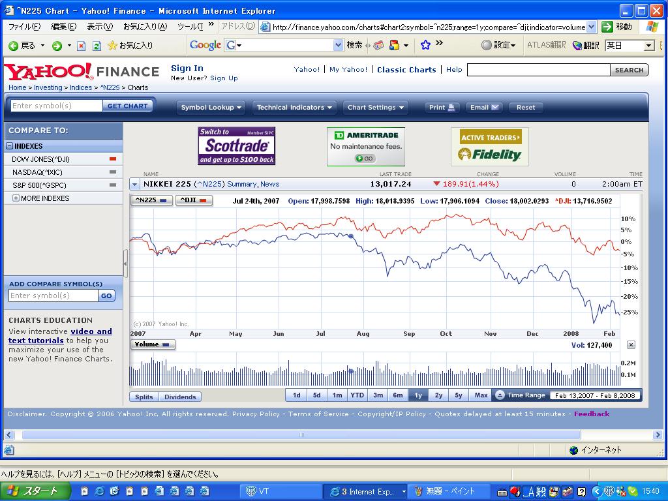668x501 pixels.
Task: Click the Windows Start button
Action: 35,491
